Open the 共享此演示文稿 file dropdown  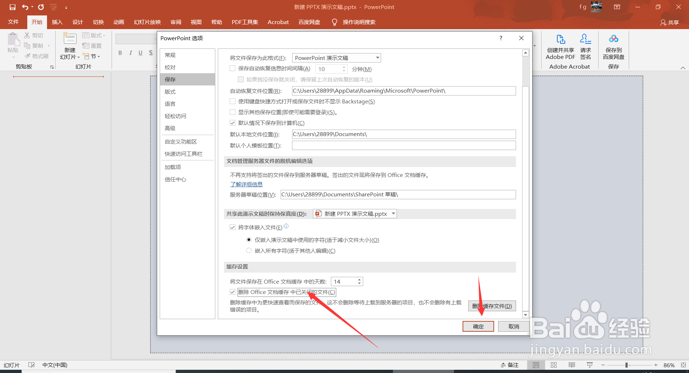[393, 214]
